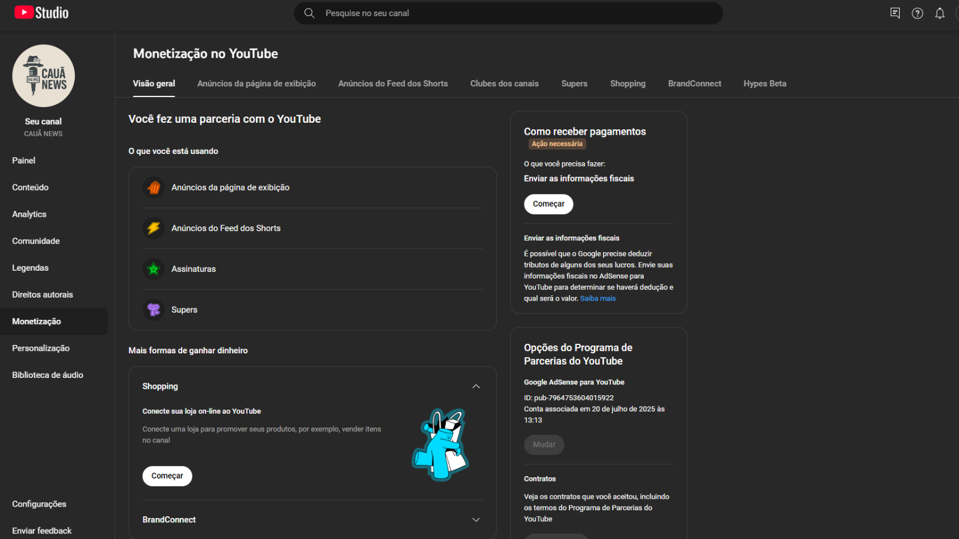
Task: Open the YouTube Studio logo home
Action: click(x=41, y=13)
